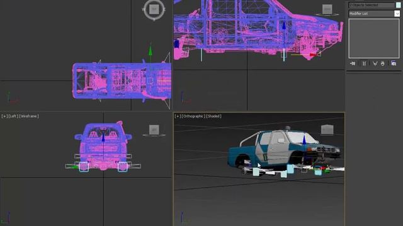Select right cyan wheel helper in Left viewport
This screenshot has height=226, width=403.
point(123,167)
